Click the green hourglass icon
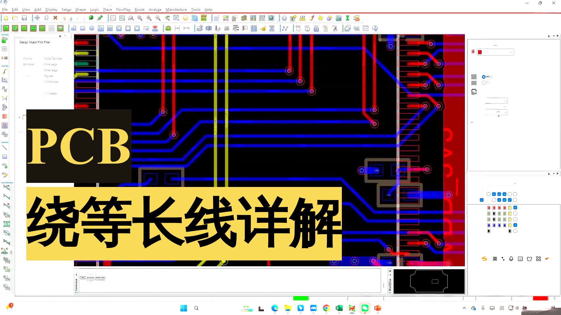Viewport: 561px width, 315px height. point(348,18)
